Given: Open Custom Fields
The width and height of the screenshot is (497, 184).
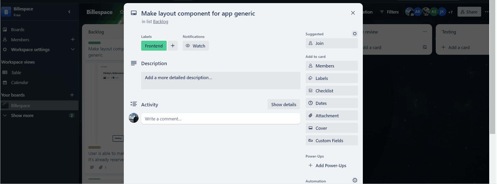Looking at the screenshot, I should (331, 140).
